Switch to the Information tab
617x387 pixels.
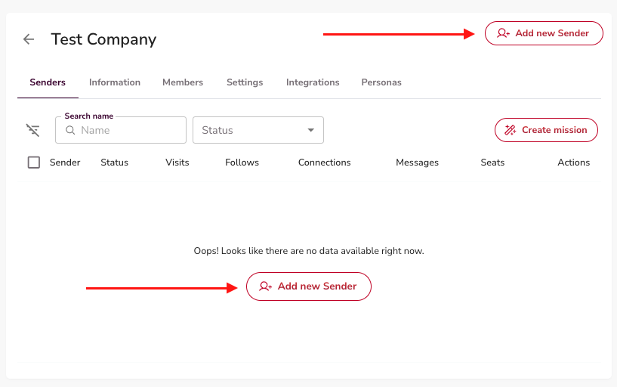coord(115,82)
